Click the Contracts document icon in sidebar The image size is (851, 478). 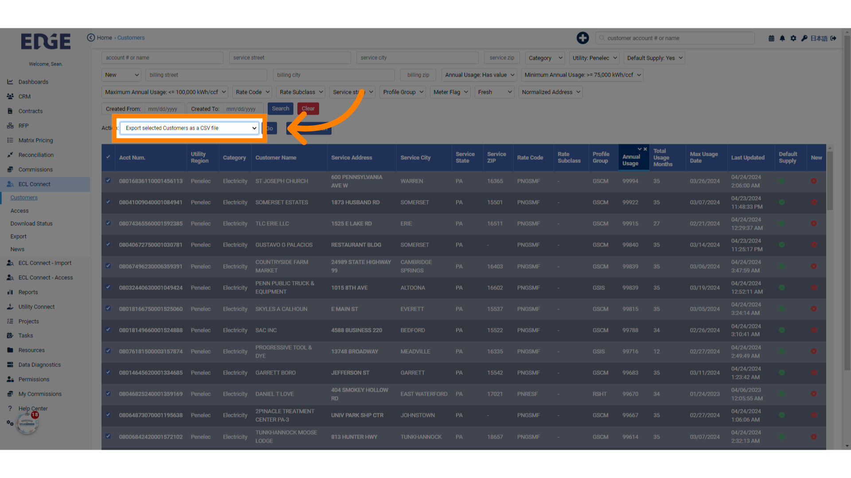pos(10,111)
